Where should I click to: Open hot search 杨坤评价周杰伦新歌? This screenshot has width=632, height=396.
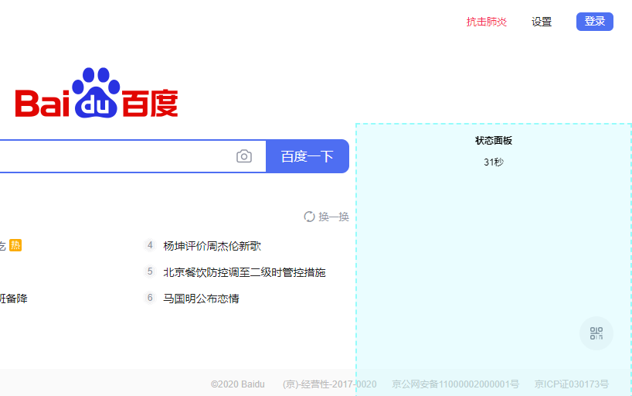coord(212,246)
